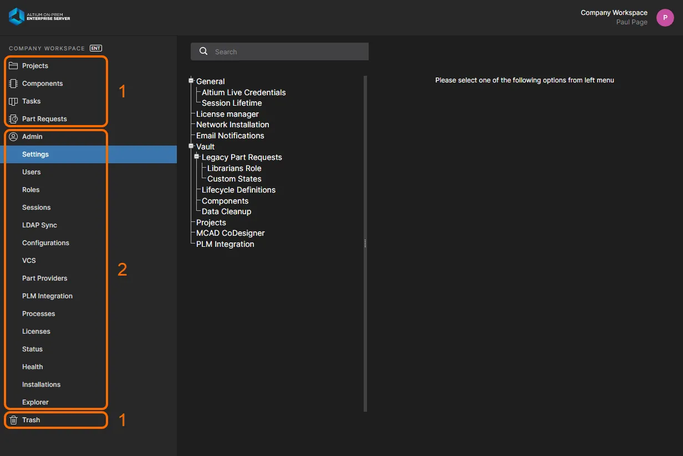Screen dimensions: 683x456
Task: Click the Part Requests icon
Action: pyautogui.click(x=14, y=119)
